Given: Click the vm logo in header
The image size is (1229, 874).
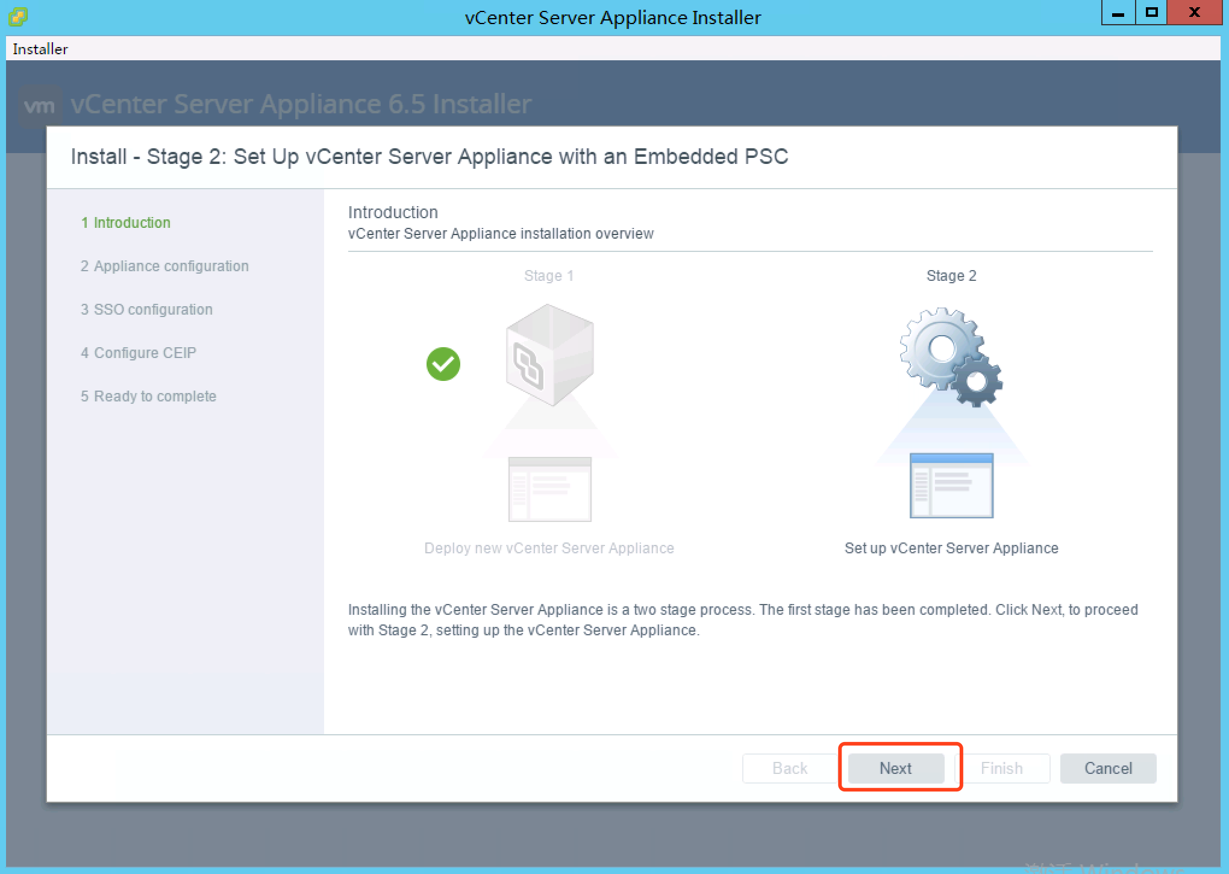Looking at the screenshot, I should (40, 106).
